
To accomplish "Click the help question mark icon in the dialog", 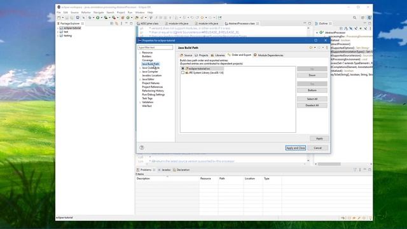I will point(142,148).
